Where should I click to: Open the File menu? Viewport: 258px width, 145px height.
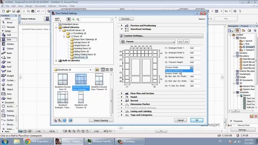[7, 6]
